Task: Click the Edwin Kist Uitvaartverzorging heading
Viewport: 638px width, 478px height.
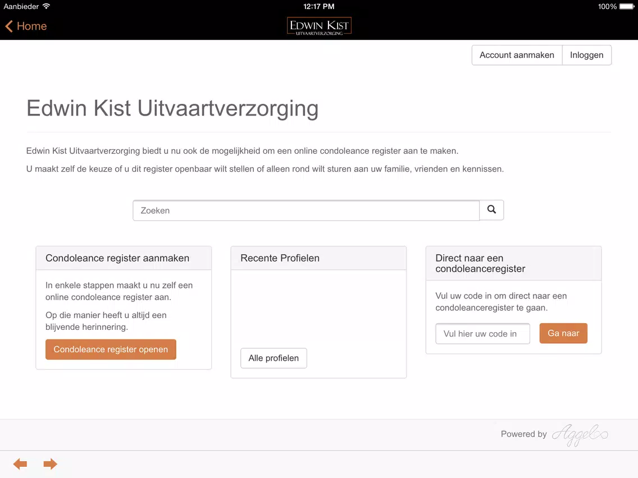Action: click(172, 108)
